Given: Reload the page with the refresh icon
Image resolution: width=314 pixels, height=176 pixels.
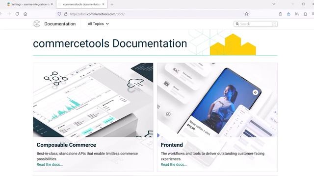Looking at the screenshot, I should [x=17, y=14].
